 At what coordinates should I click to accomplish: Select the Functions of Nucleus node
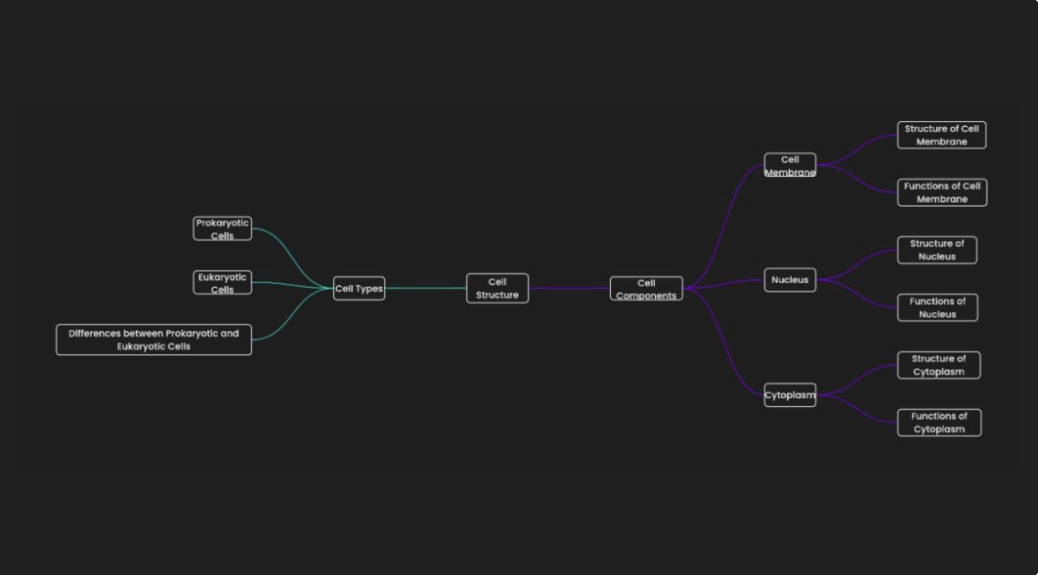pos(937,307)
